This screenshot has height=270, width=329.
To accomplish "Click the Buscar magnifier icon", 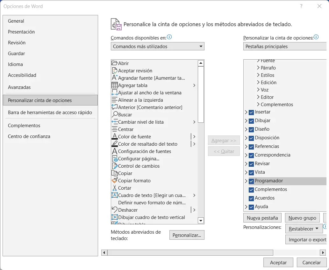I will (x=114, y=114).
